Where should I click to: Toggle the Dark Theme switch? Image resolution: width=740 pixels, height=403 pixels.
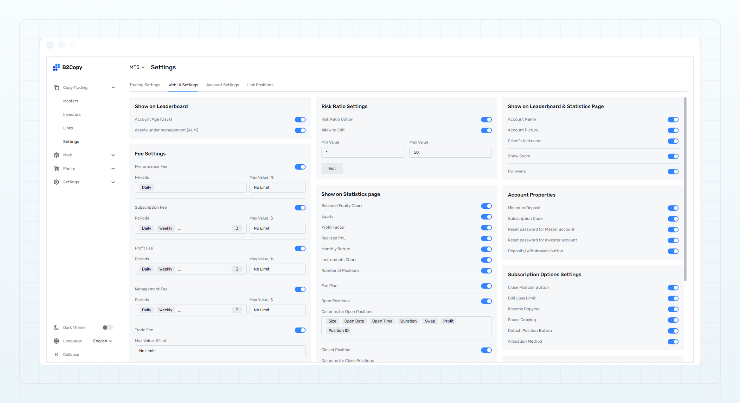pyautogui.click(x=108, y=327)
